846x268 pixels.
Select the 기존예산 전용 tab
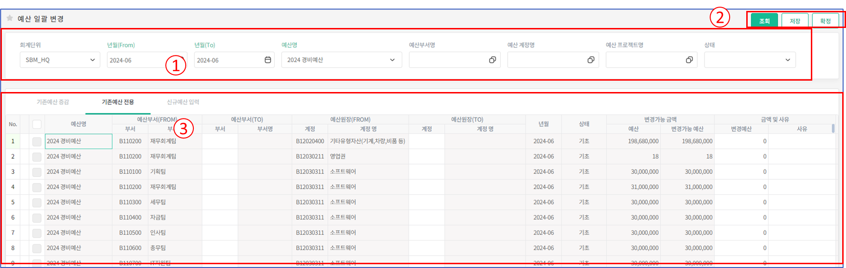pos(118,102)
